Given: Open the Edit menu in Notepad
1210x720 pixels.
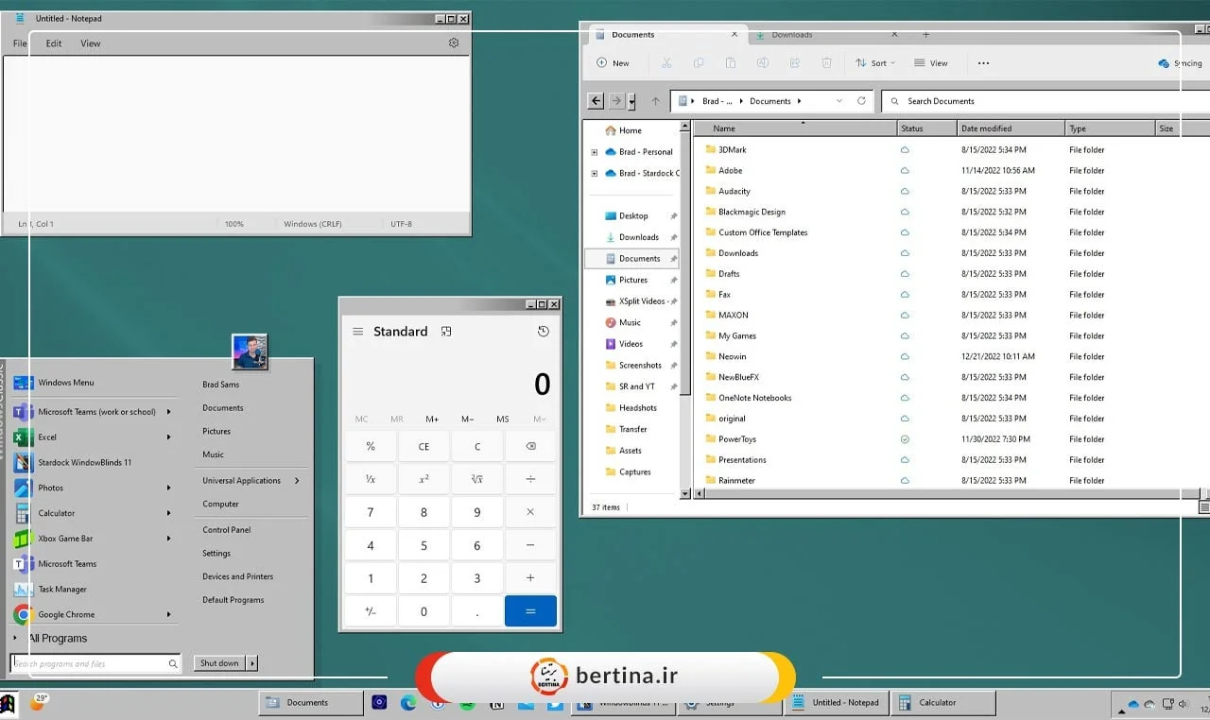Looking at the screenshot, I should (54, 43).
